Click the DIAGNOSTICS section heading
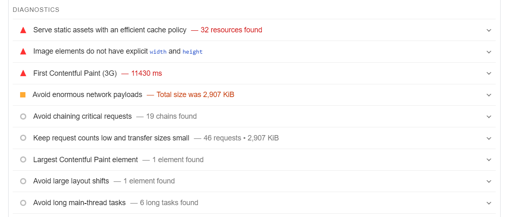The width and height of the screenshot is (508, 217). 36,9
